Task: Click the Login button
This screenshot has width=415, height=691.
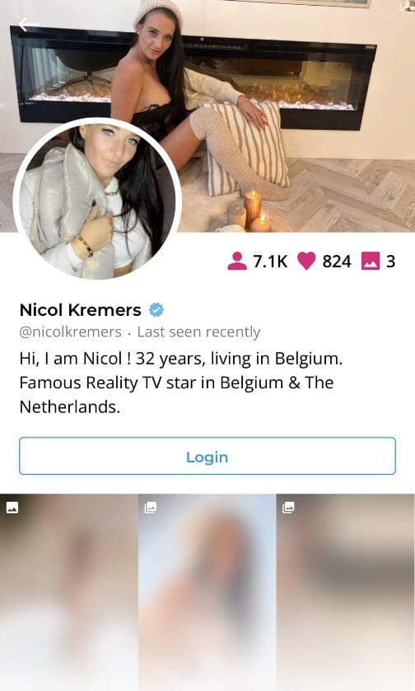Action: click(207, 456)
